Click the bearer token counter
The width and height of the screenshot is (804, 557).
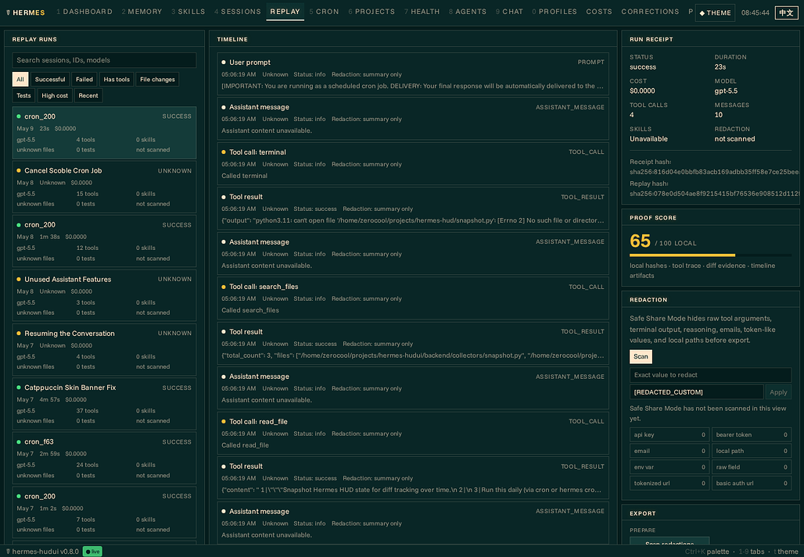click(x=751, y=434)
